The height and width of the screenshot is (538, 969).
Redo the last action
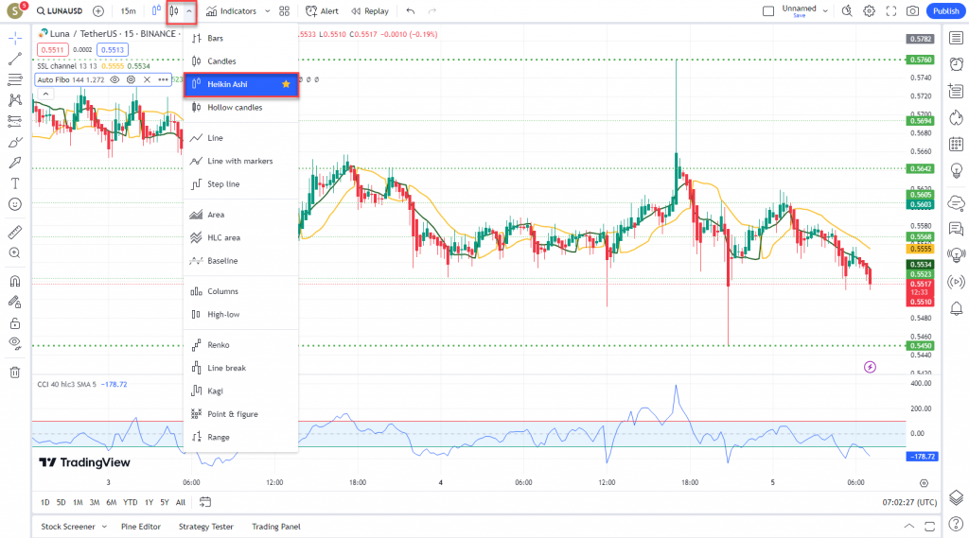tap(432, 11)
